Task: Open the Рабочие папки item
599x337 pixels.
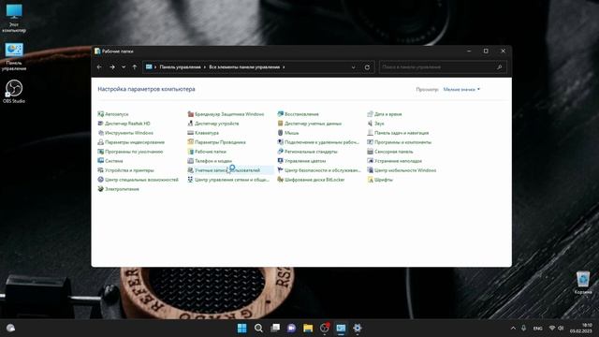Action: [207, 152]
